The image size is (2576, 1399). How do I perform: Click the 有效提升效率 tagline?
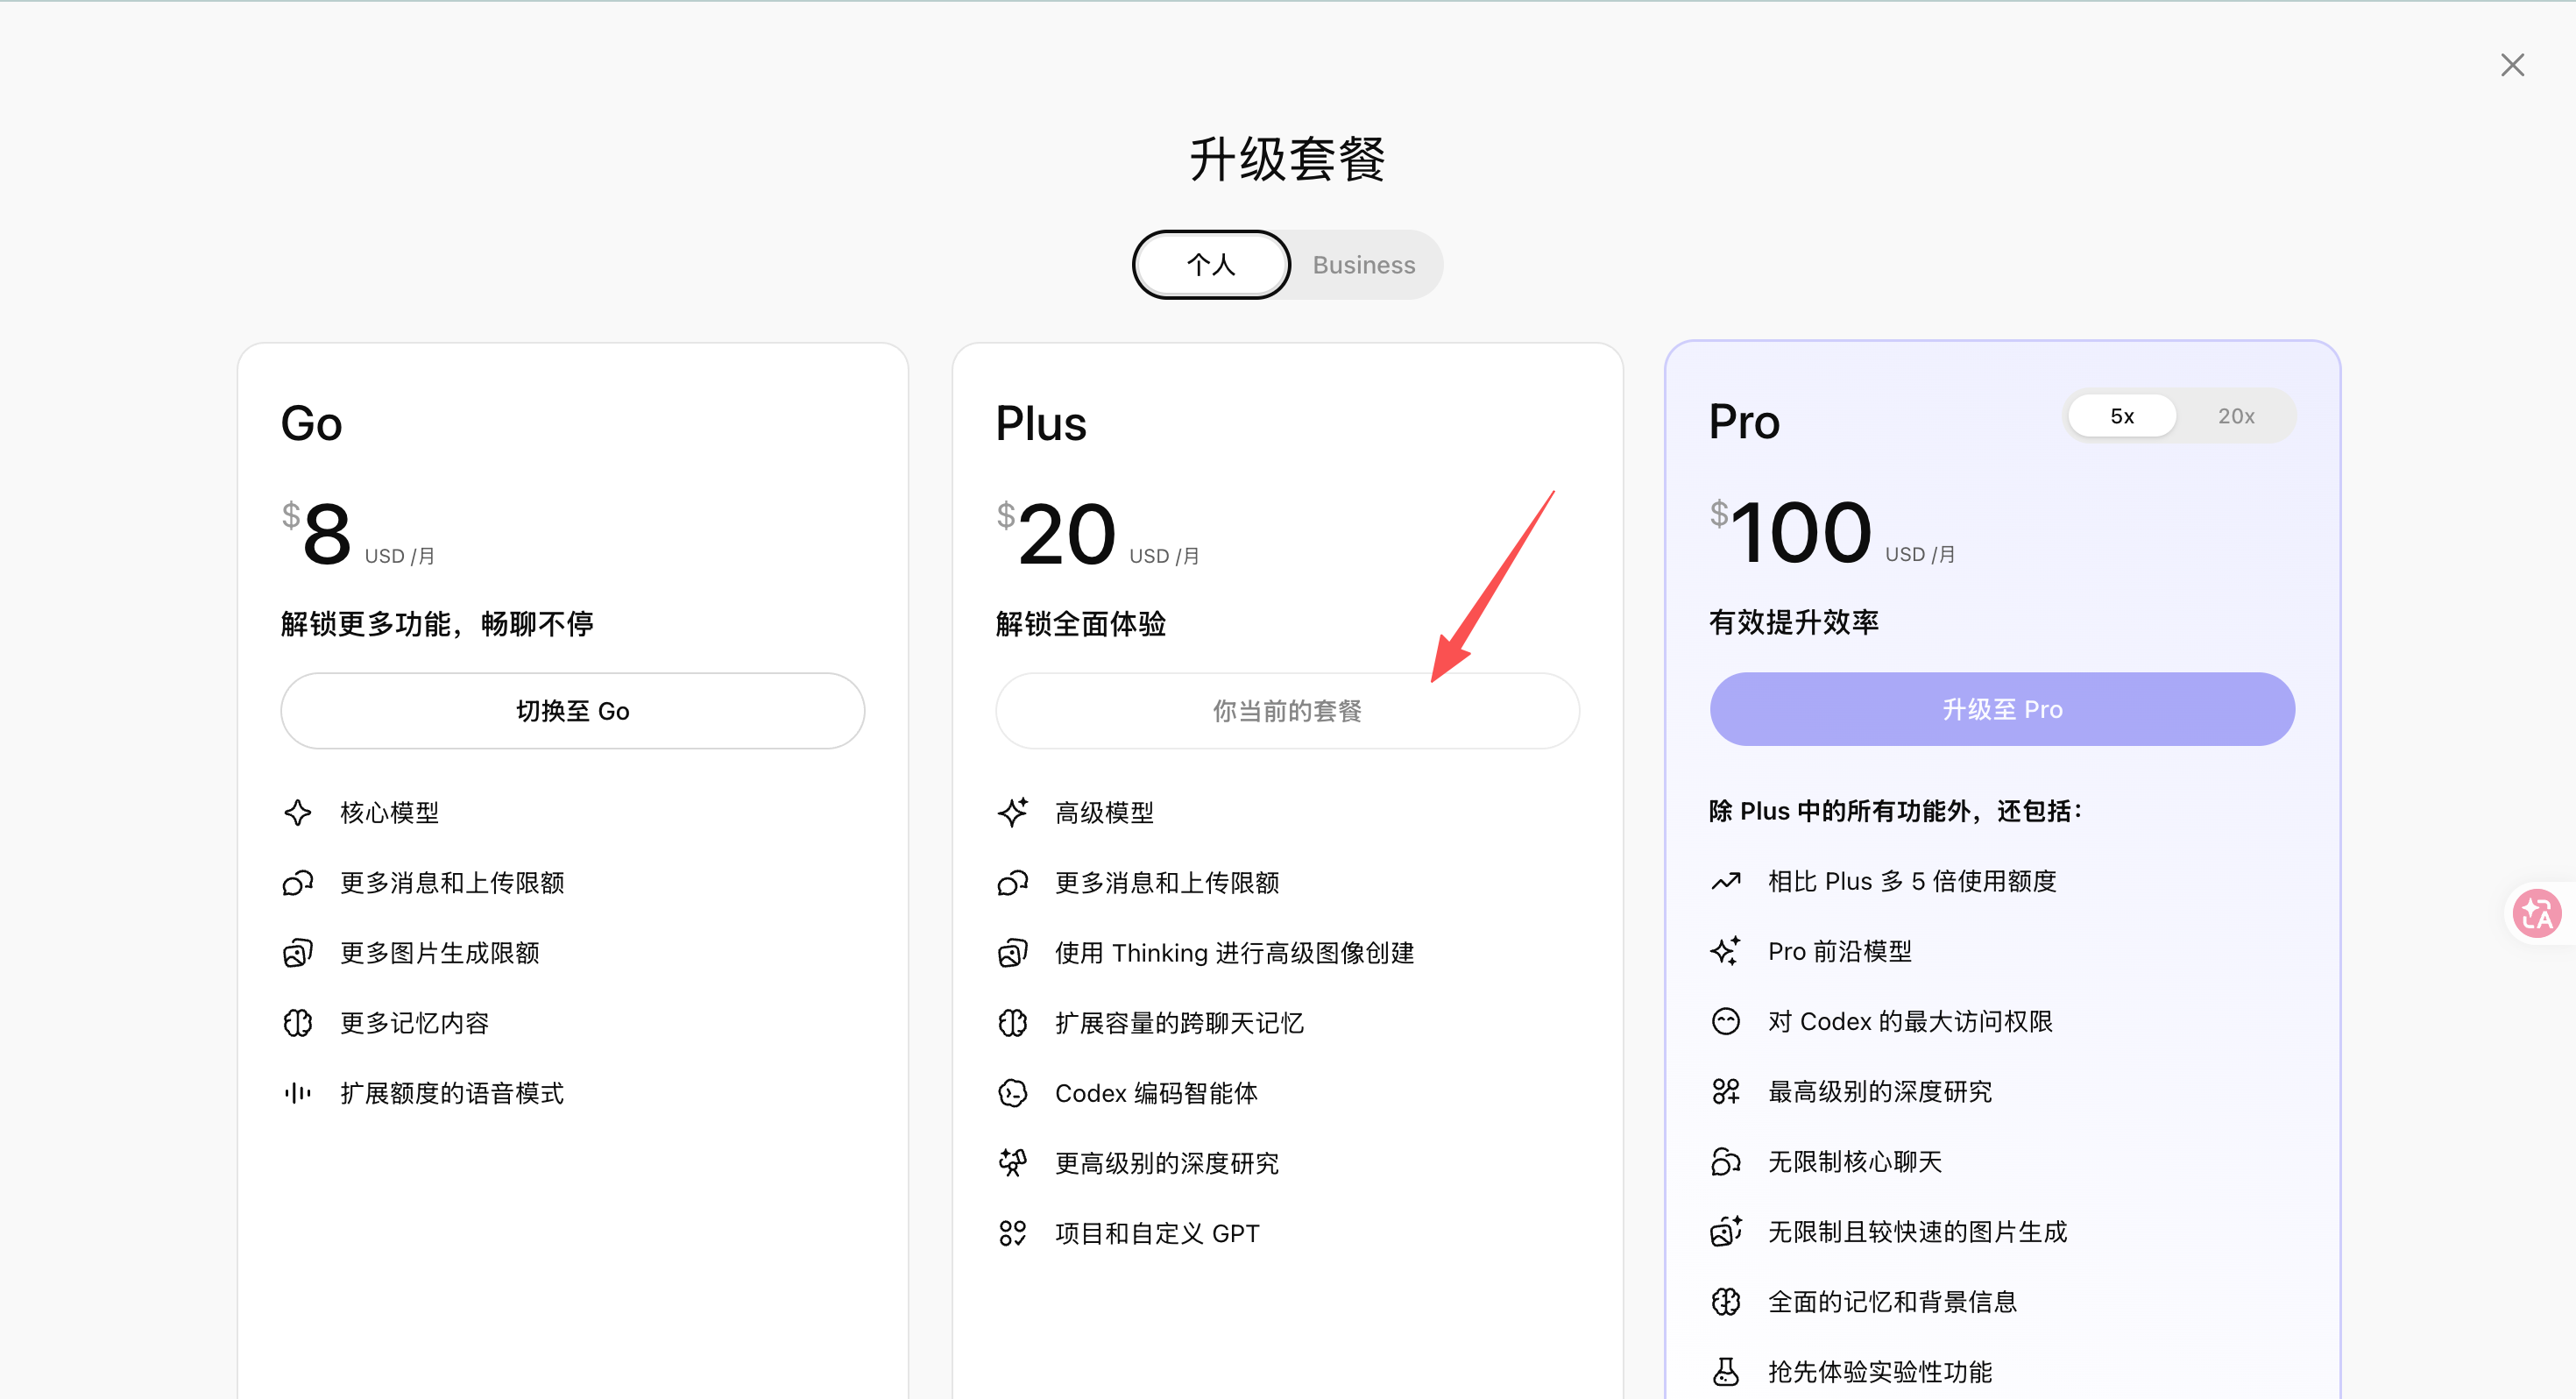point(1794,622)
